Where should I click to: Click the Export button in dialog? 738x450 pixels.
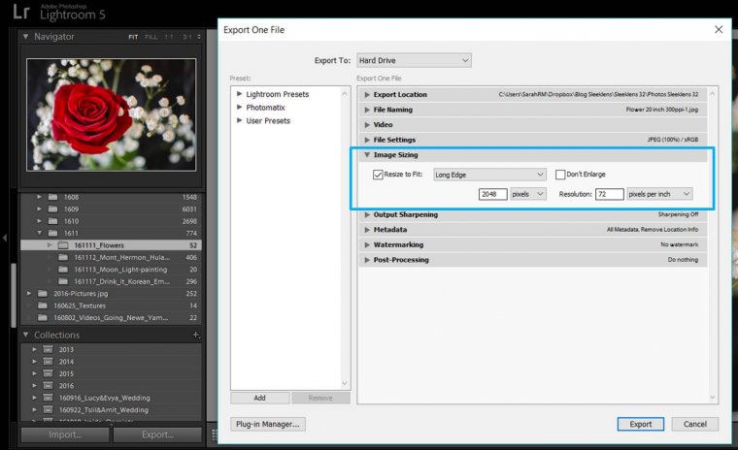pyautogui.click(x=641, y=424)
